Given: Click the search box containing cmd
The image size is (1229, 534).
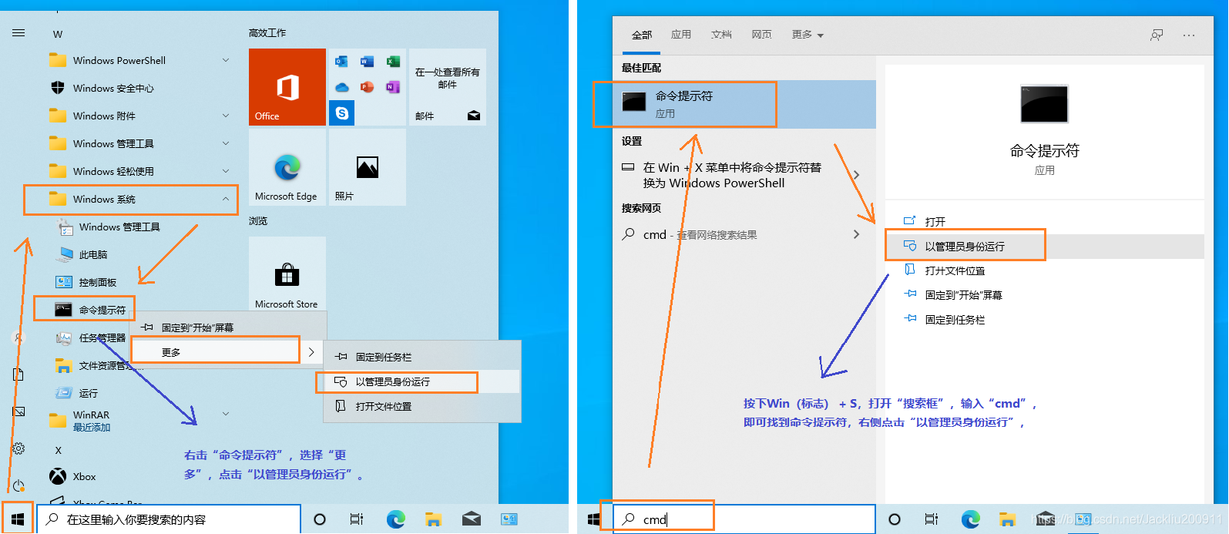Looking at the screenshot, I should [x=744, y=519].
